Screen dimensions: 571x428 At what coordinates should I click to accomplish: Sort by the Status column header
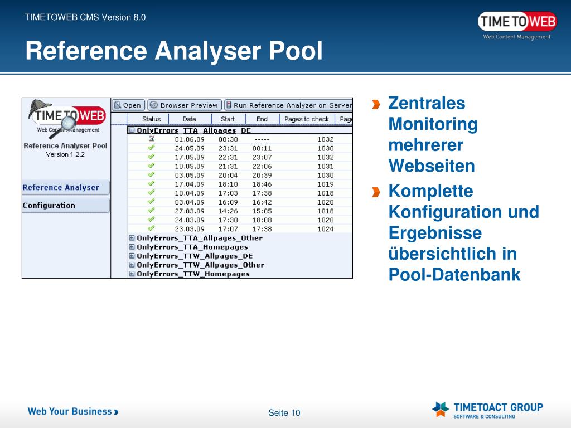pyautogui.click(x=151, y=119)
